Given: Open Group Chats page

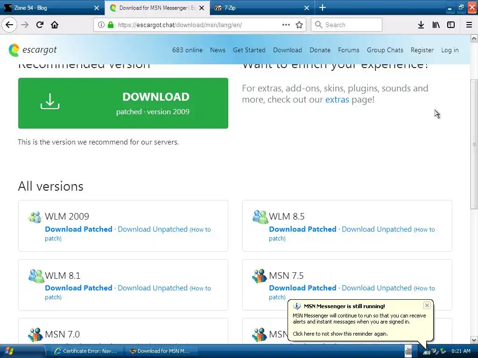Looking at the screenshot, I should point(385,50).
